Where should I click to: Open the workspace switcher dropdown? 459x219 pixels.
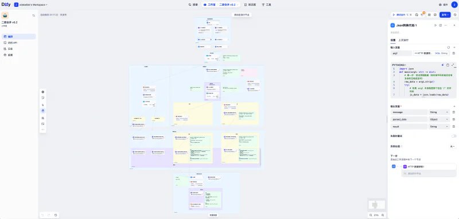[x=31, y=5]
